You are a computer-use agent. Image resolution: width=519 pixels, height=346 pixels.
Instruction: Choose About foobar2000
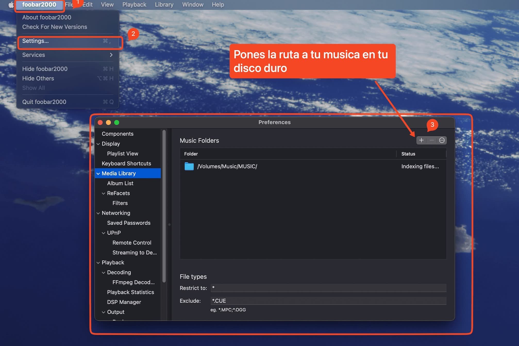click(68, 17)
